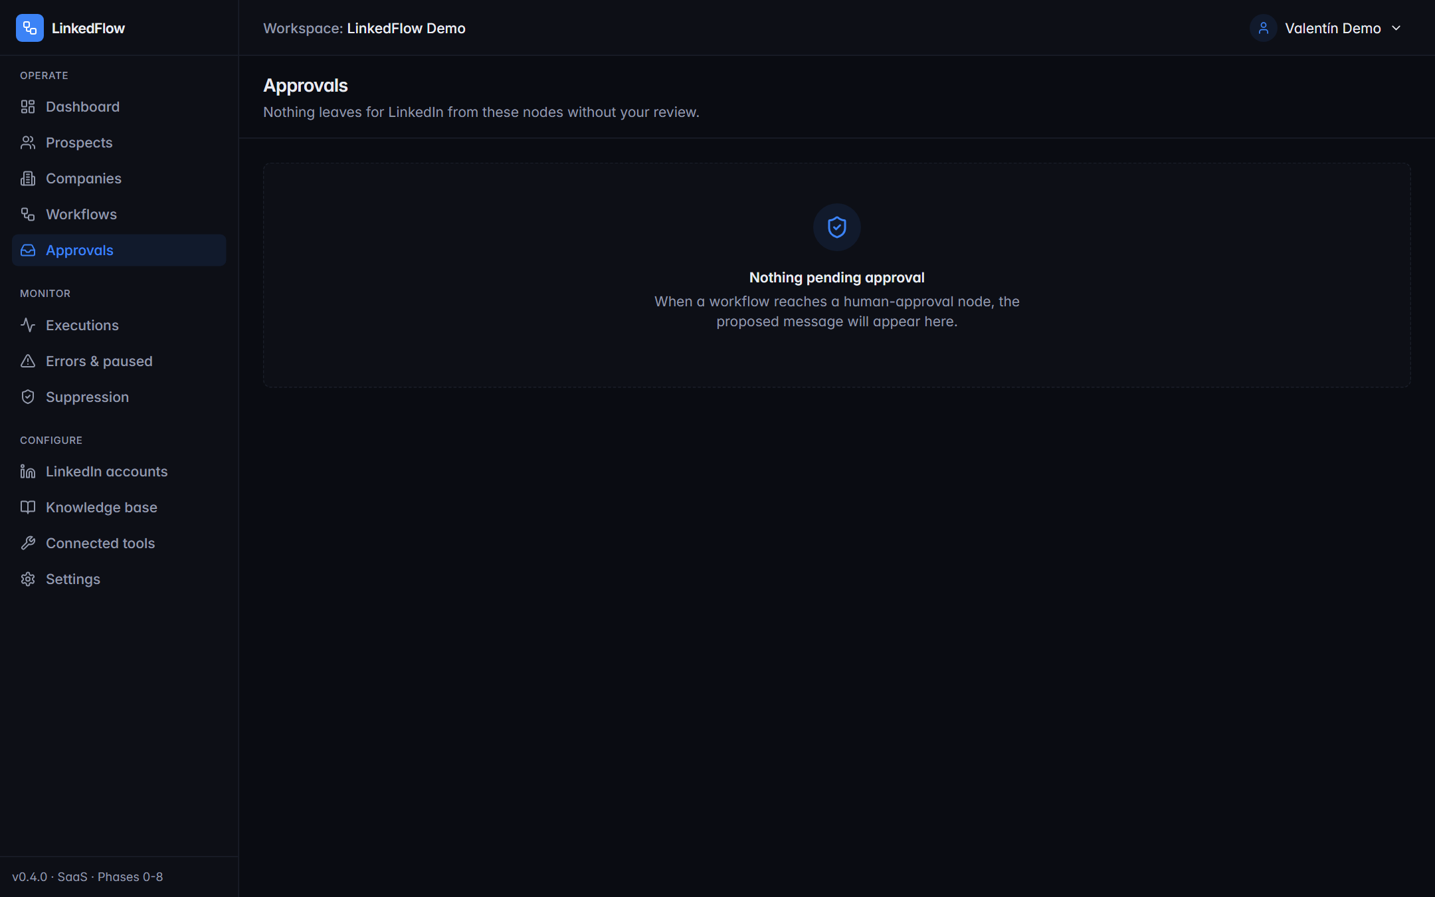This screenshot has height=897, width=1435.
Task: Click the 'When a workflow reaches' description text
Action: (837, 312)
